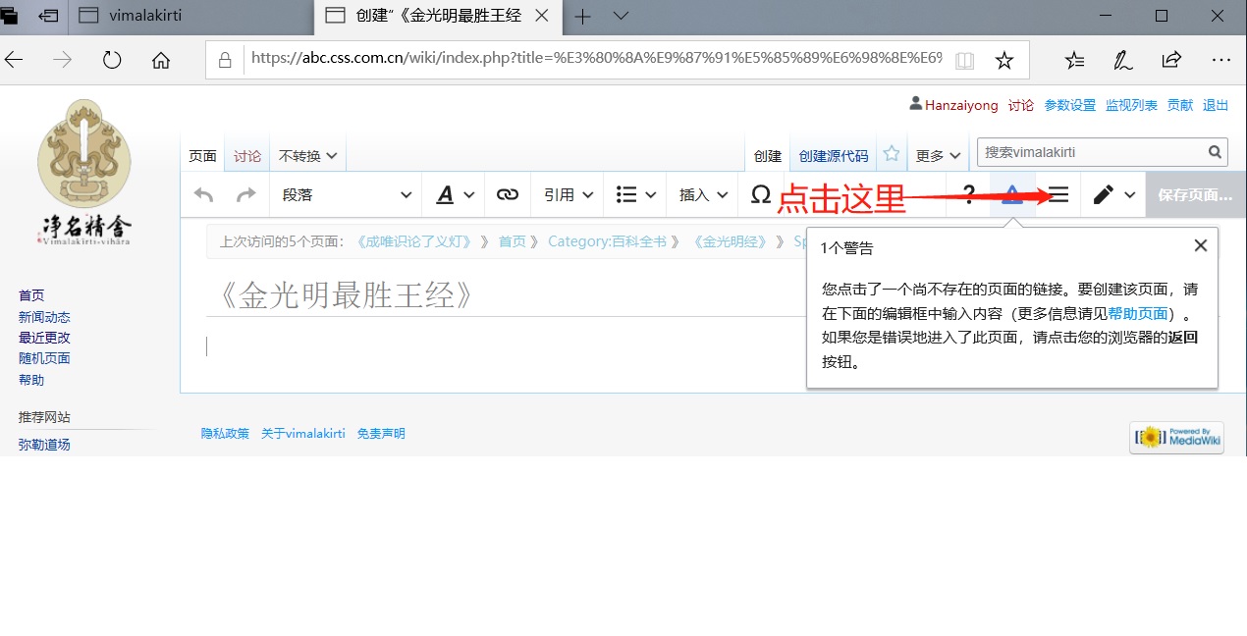
Task: Click the editor undo arrow
Action: (203, 194)
